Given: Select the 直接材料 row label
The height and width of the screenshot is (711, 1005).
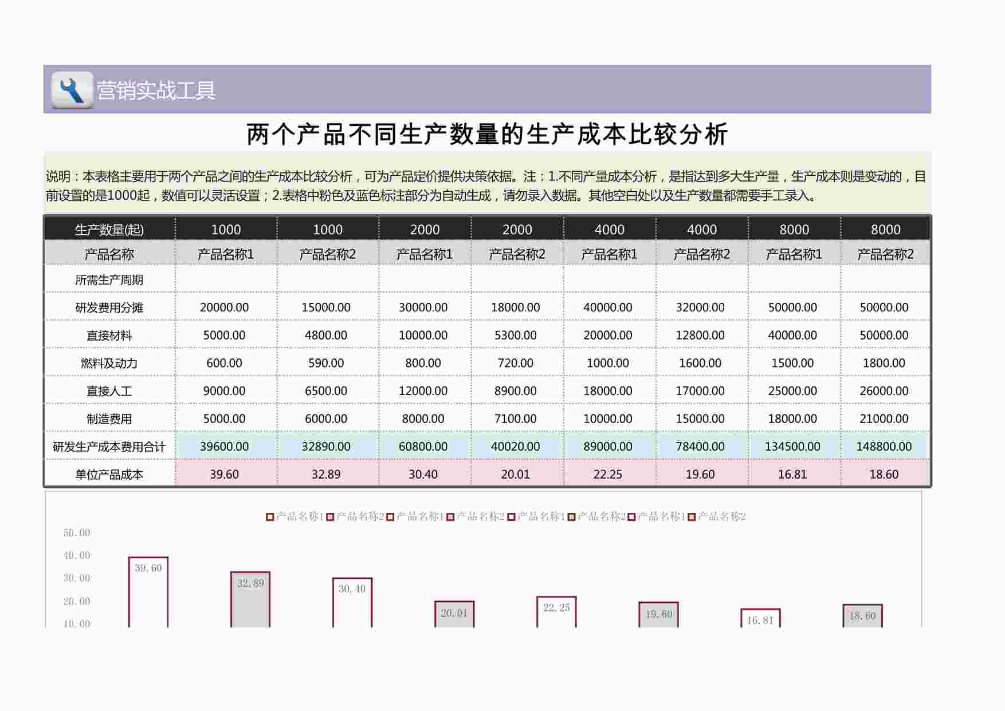Looking at the screenshot, I should coord(109,335).
